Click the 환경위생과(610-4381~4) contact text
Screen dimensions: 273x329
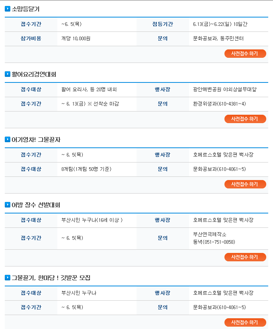[219, 104]
